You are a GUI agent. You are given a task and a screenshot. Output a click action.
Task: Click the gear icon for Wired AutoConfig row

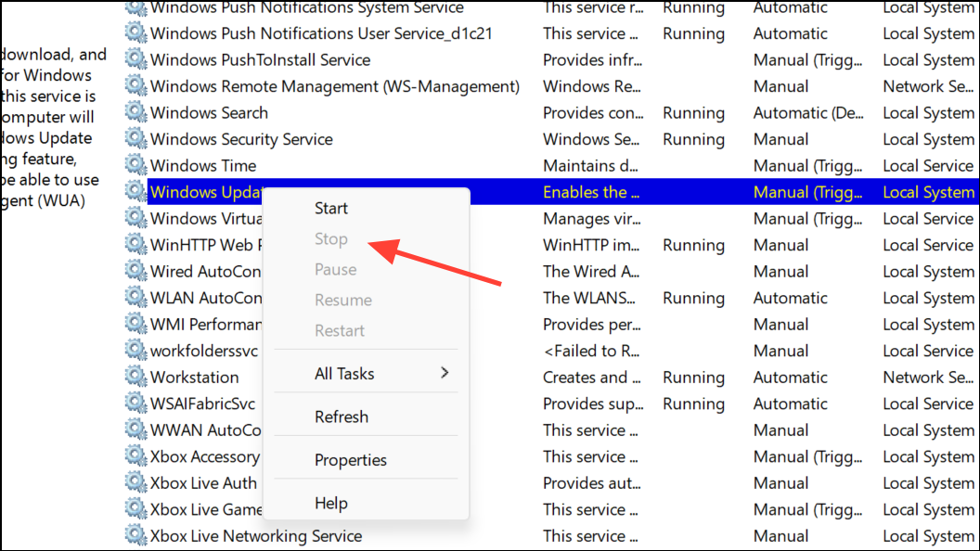point(135,271)
